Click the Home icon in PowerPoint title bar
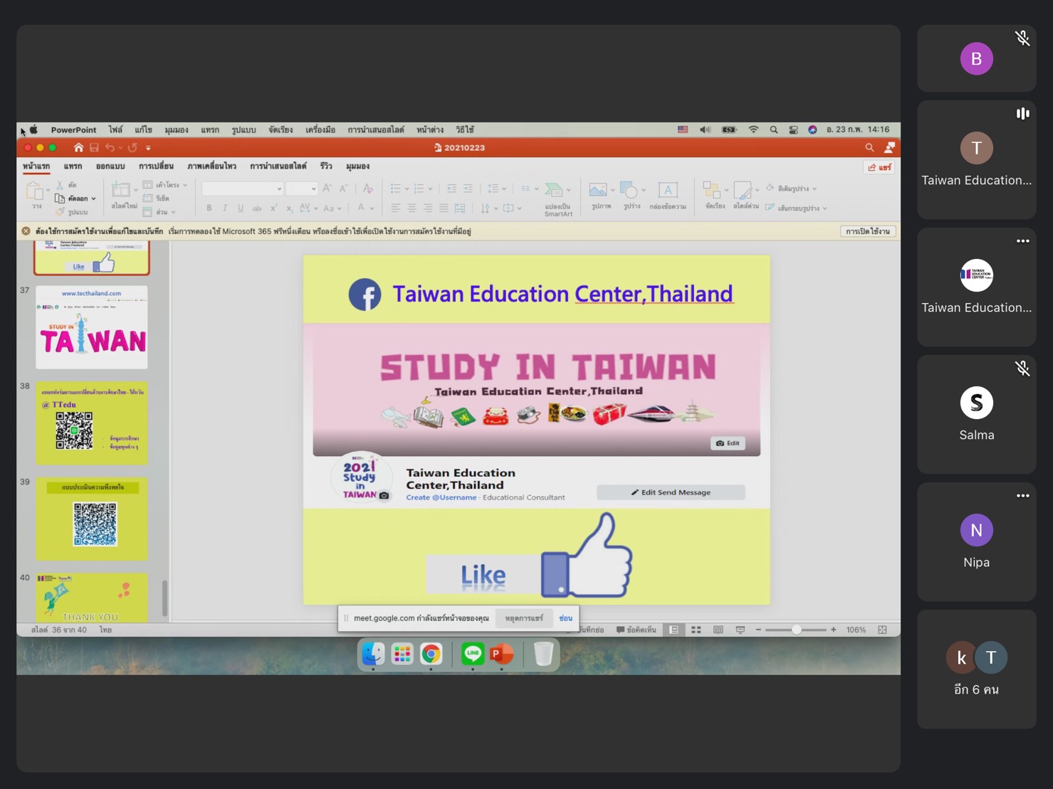Screen dimensions: 1053x789 (78, 147)
